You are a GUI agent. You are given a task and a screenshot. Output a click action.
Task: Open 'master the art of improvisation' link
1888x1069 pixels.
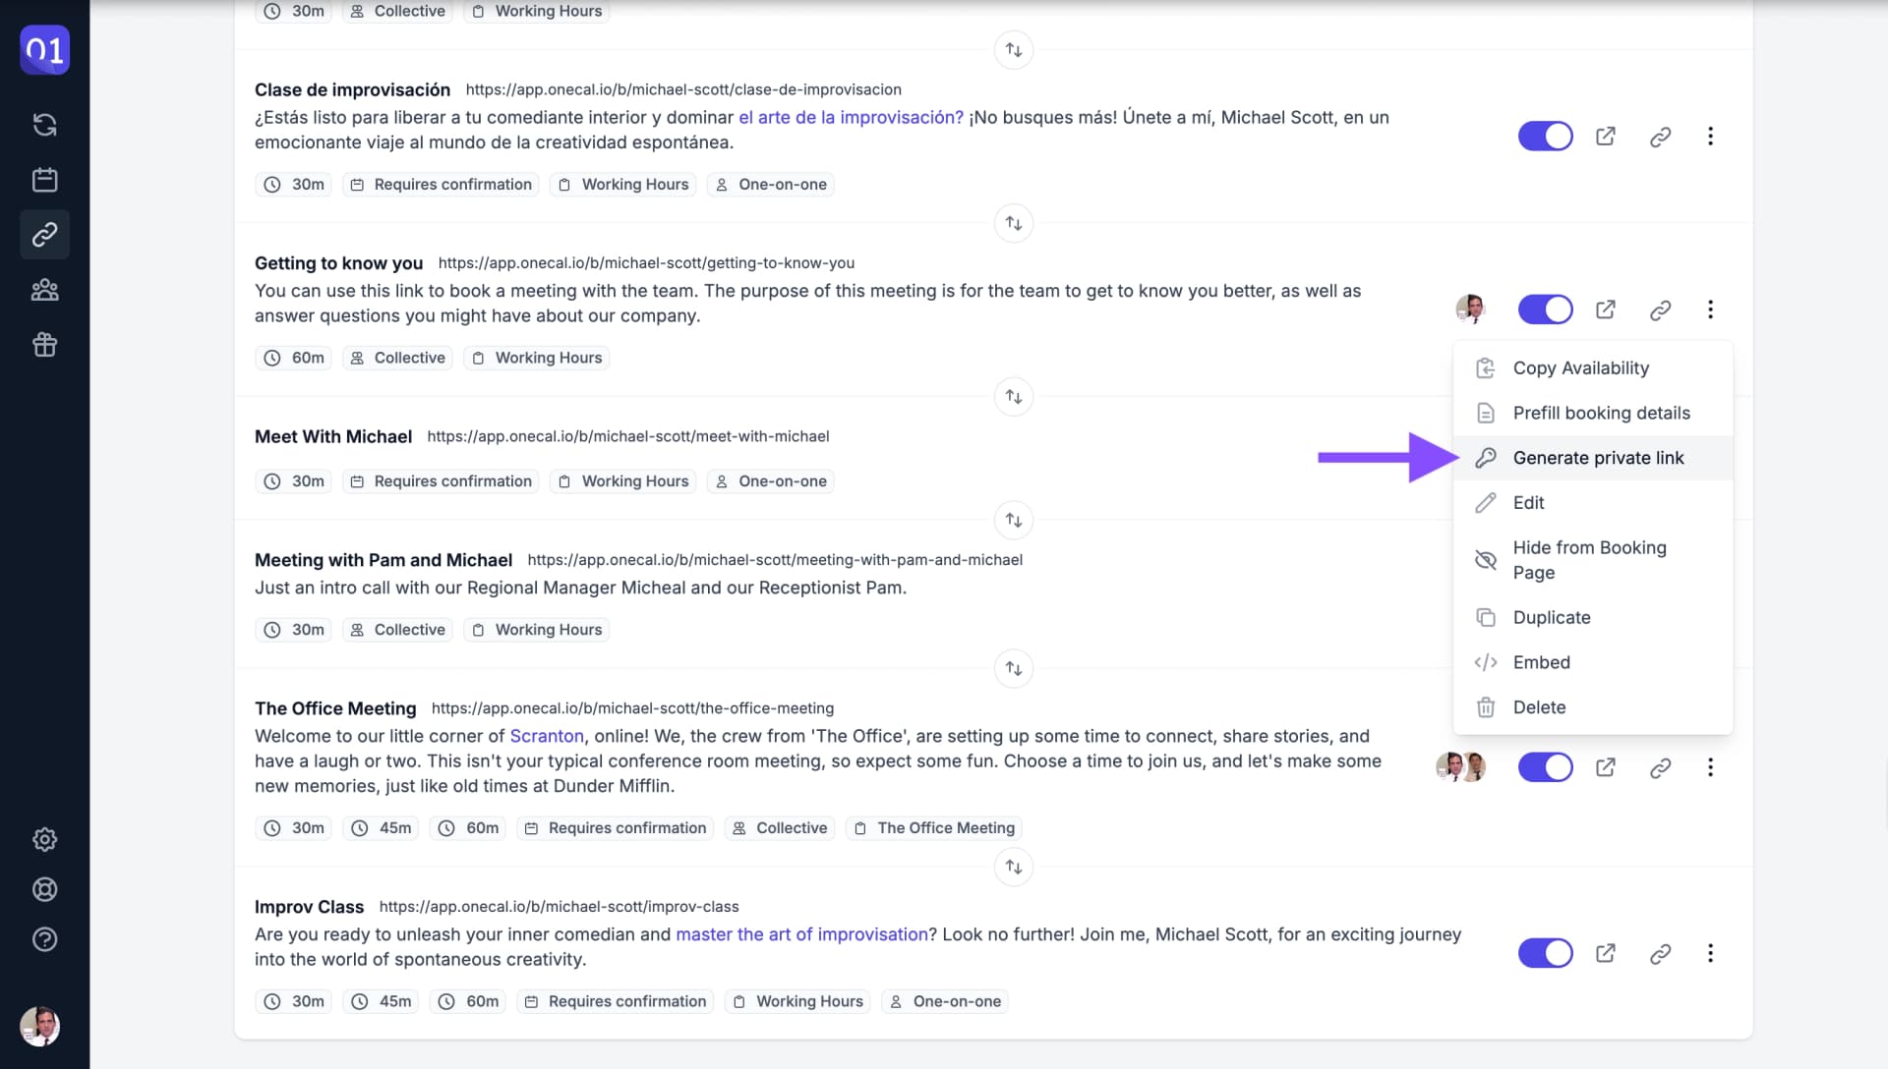pyautogui.click(x=801, y=934)
